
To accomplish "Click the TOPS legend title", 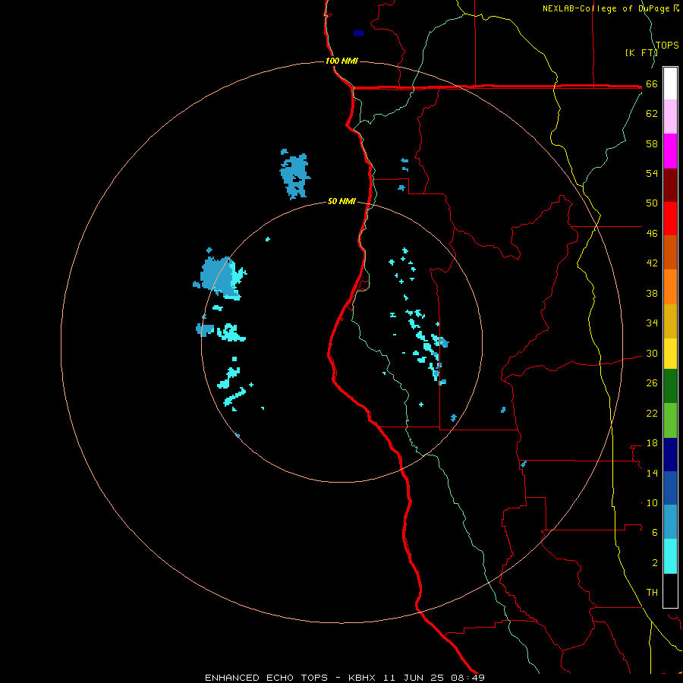I will (667, 45).
